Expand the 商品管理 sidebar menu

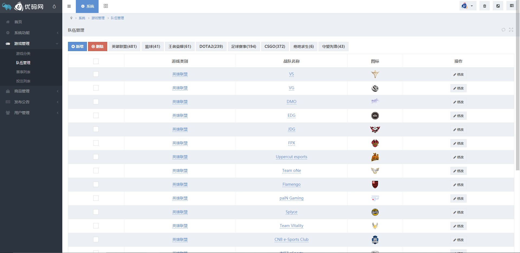(31, 91)
